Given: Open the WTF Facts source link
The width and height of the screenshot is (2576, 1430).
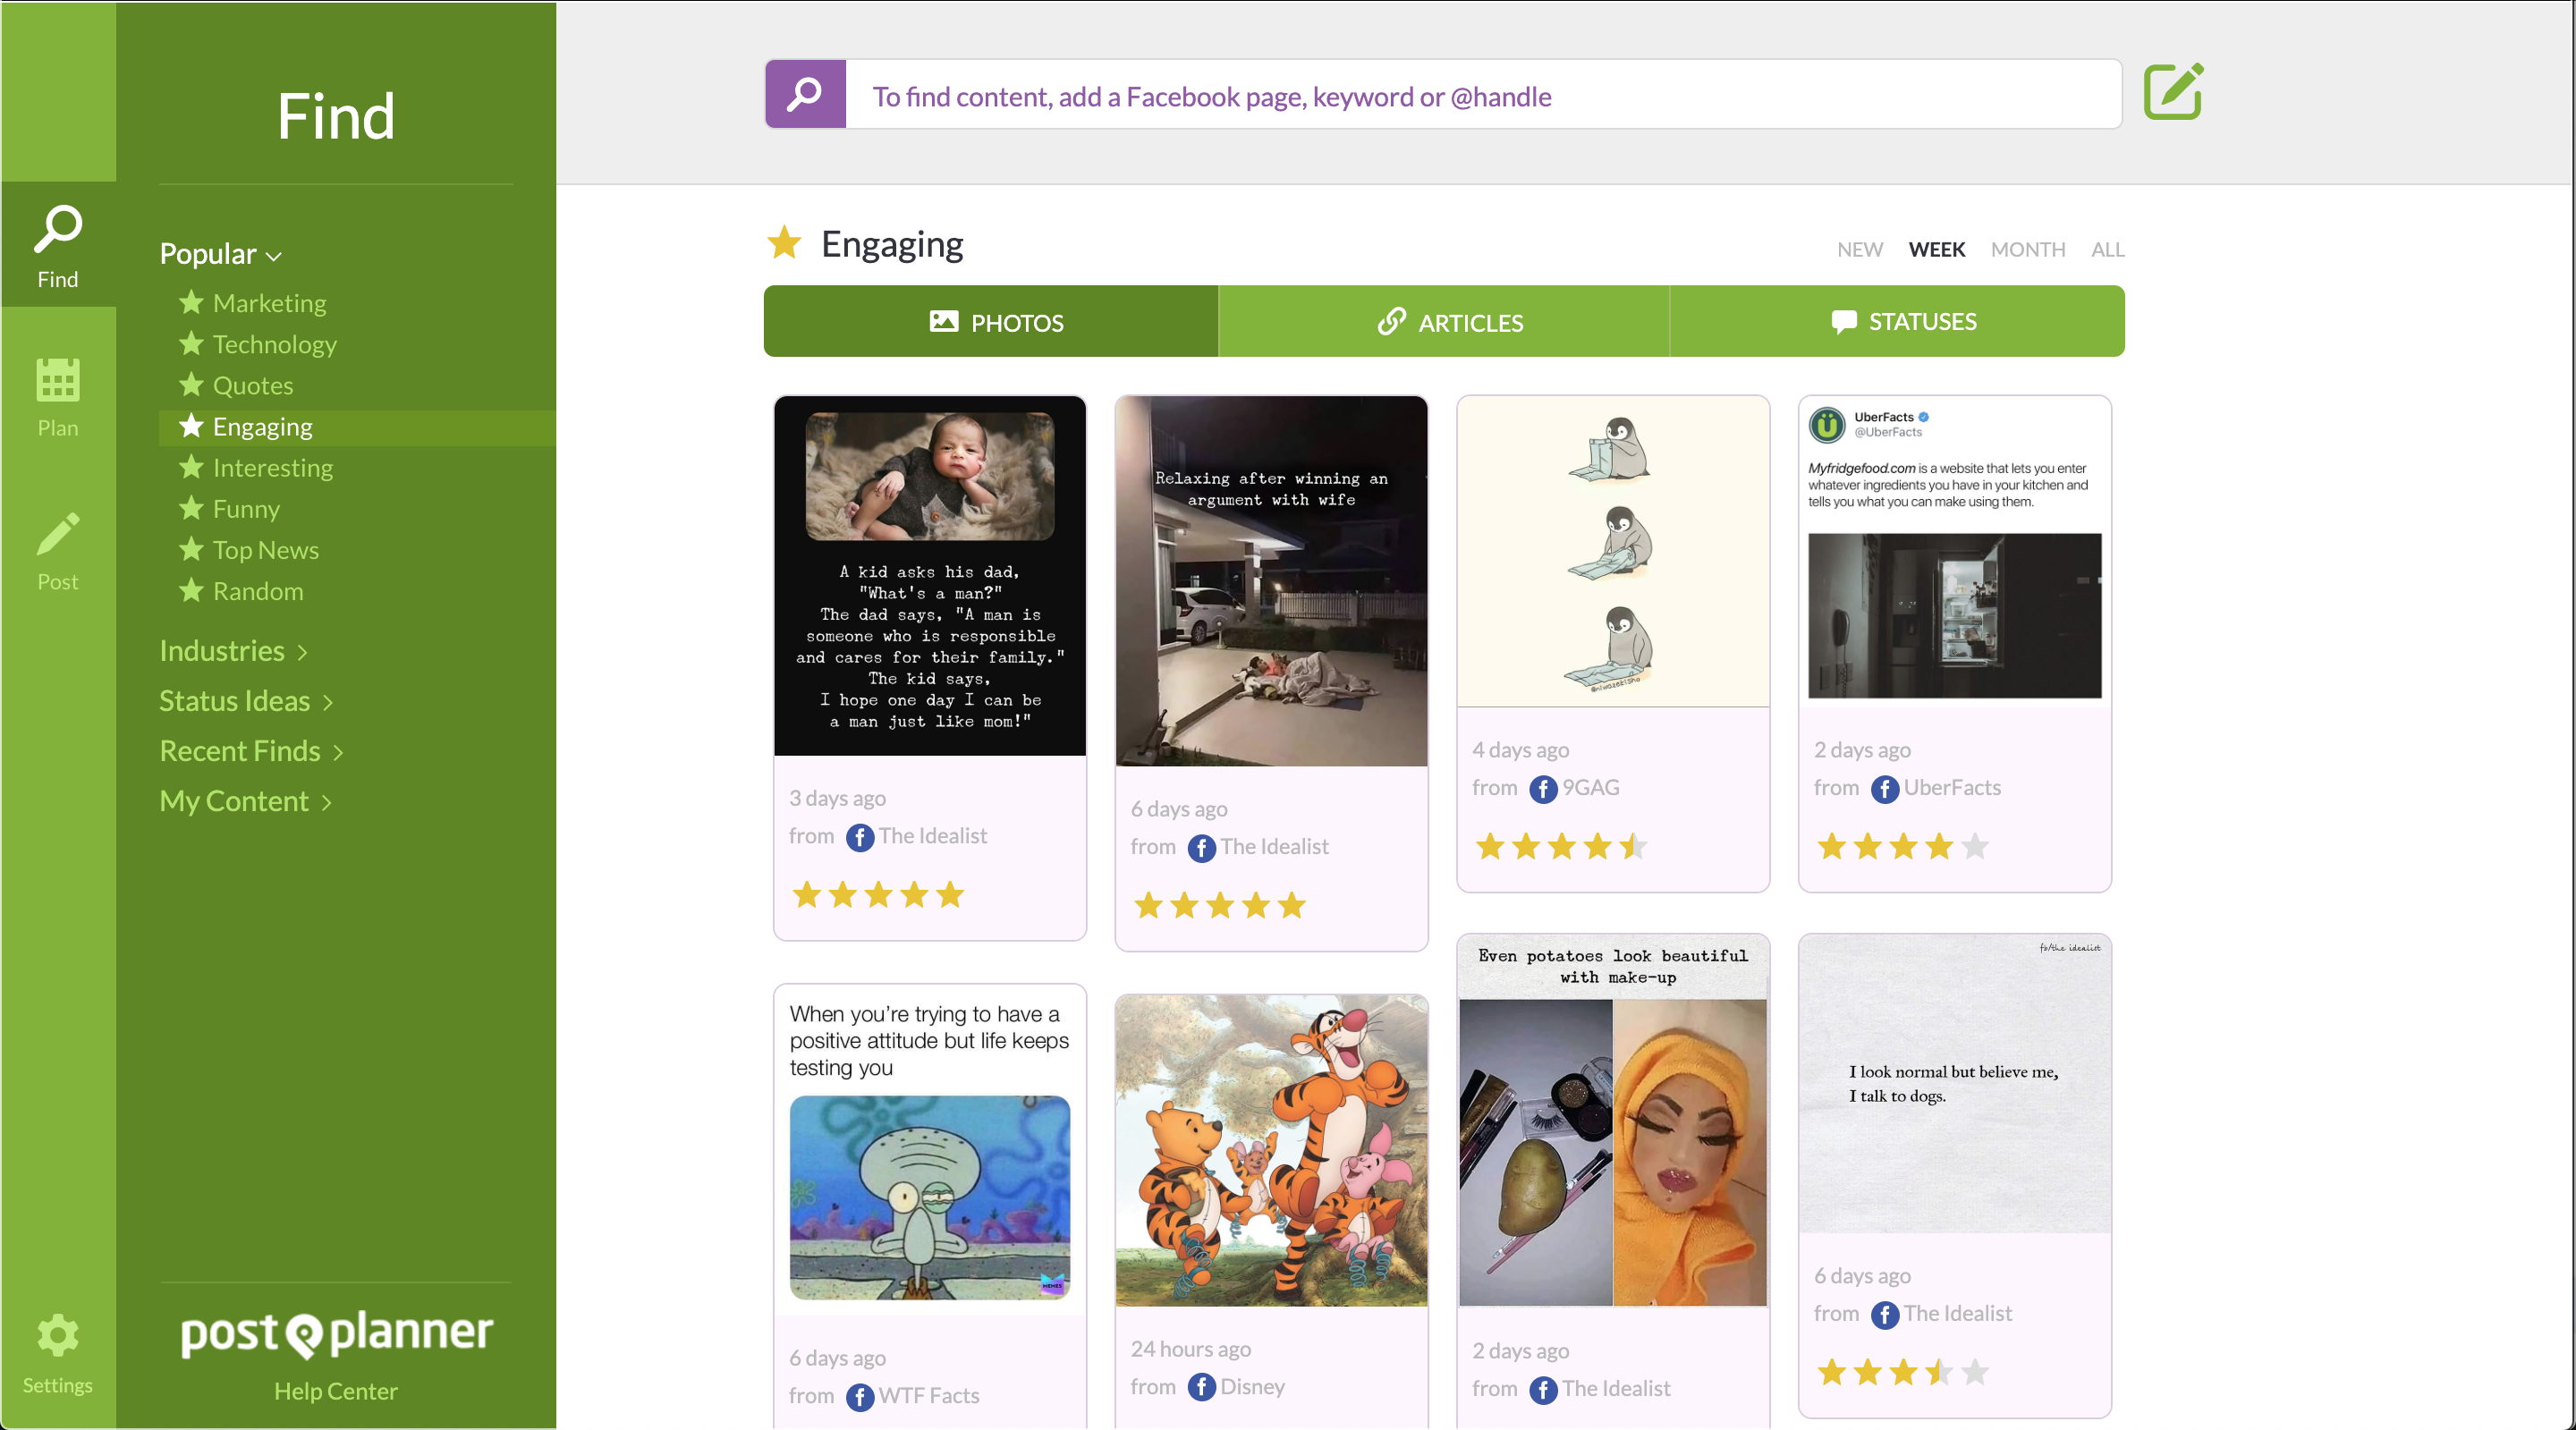Looking at the screenshot, I should tap(929, 1396).
